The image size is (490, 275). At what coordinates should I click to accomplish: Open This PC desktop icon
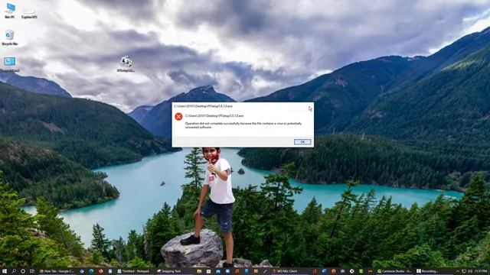pos(10,11)
